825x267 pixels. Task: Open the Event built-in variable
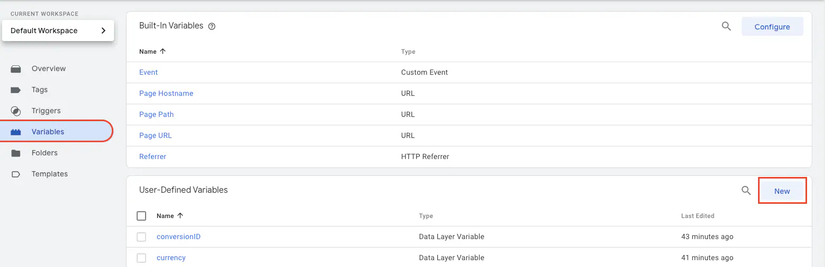[148, 72]
